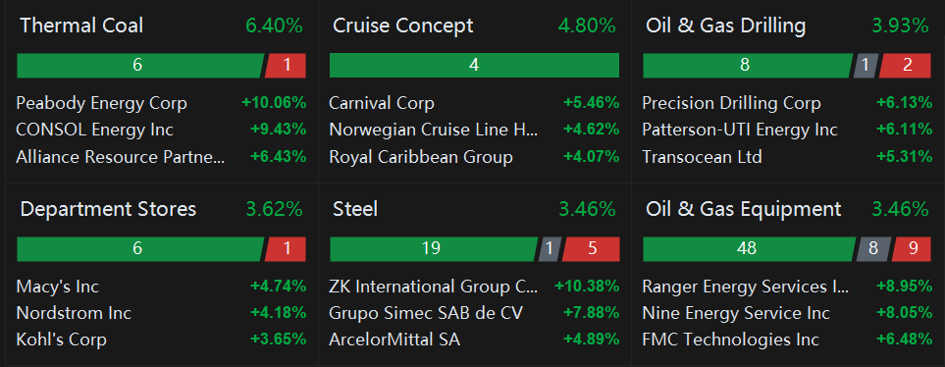Select FMC Technologies Inc stock entry
The width and height of the screenshot is (945, 367).
coord(787,340)
